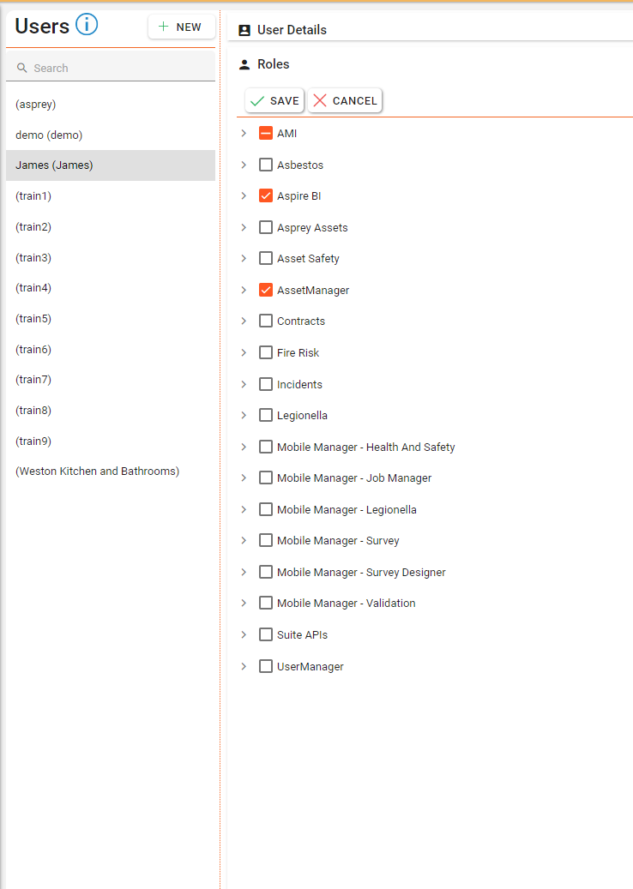Expand the Fire Risk role node
Viewport: 633px width, 889px height.
244,352
